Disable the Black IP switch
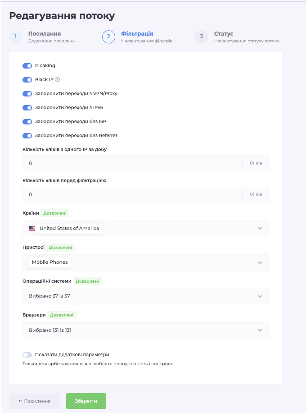The width and height of the screenshot is (306, 413). pyautogui.click(x=27, y=80)
